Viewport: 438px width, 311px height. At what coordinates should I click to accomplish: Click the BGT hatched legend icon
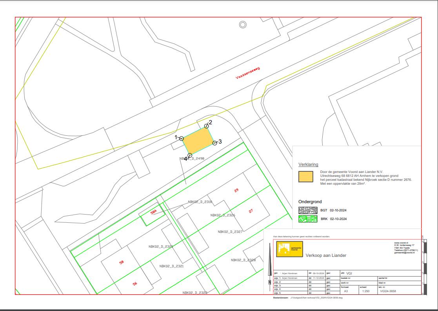click(x=308, y=210)
